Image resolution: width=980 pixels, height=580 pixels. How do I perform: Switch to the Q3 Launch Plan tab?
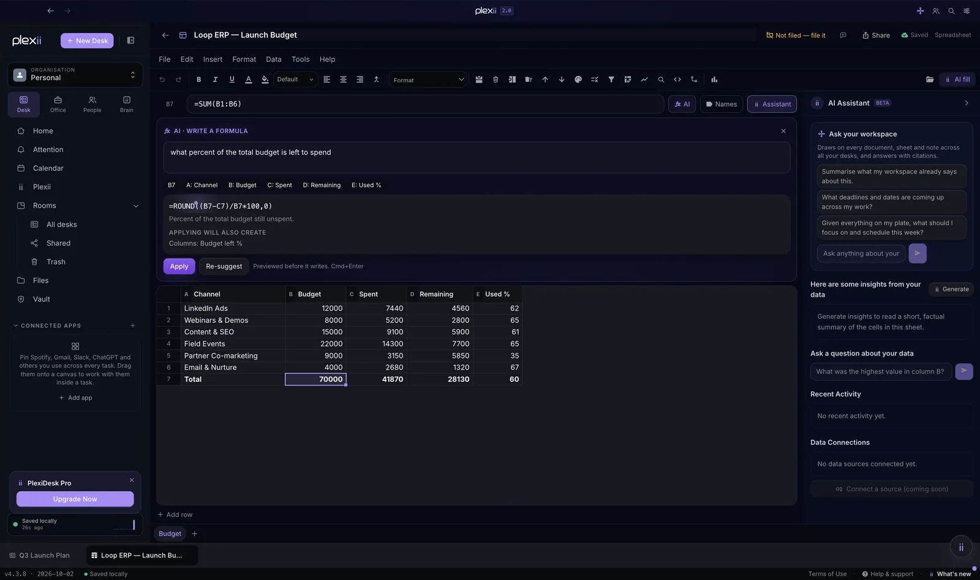[40, 556]
